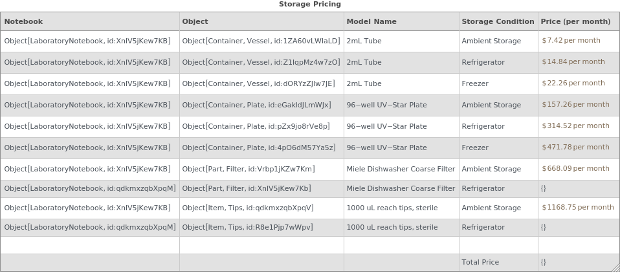
Task: Click the window resize grip in corner
Action: click(x=615, y=268)
